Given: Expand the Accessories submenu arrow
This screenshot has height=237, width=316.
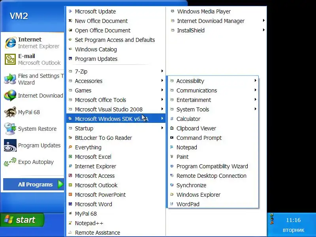Looking at the screenshot, I should [162, 81].
